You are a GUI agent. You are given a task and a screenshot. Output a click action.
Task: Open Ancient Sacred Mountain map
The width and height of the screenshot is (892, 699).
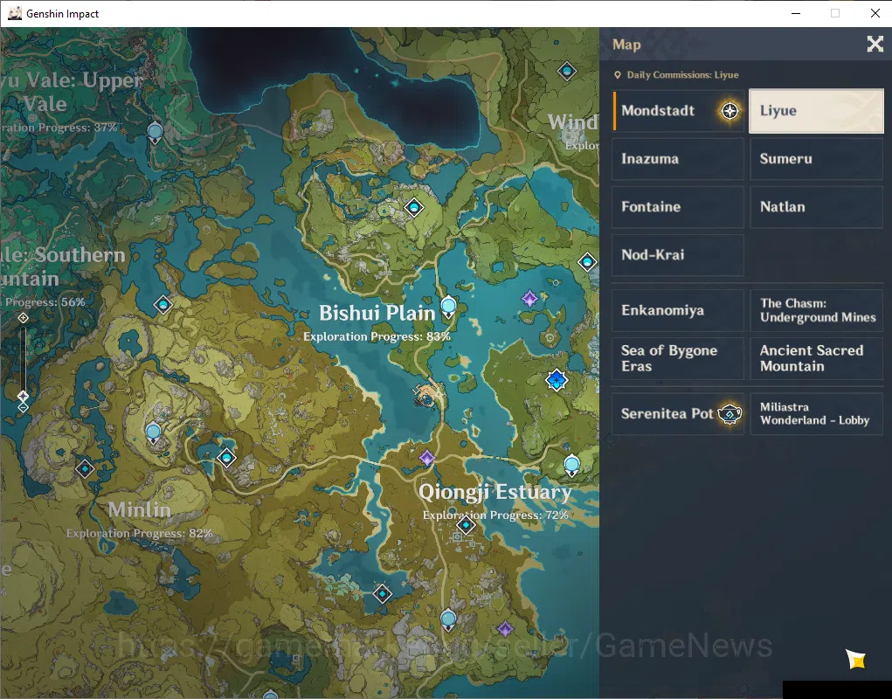816,358
